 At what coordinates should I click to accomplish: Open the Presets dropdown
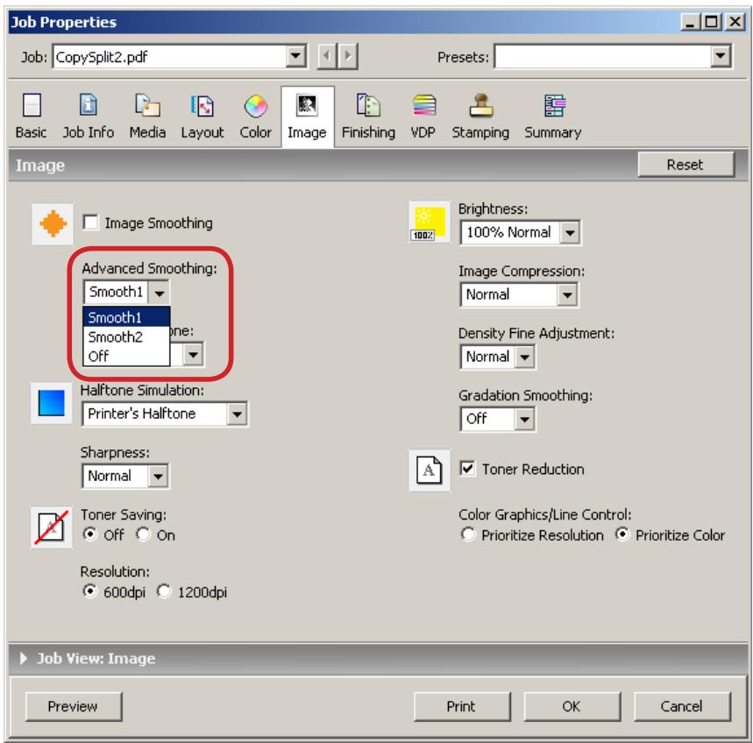(x=613, y=57)
